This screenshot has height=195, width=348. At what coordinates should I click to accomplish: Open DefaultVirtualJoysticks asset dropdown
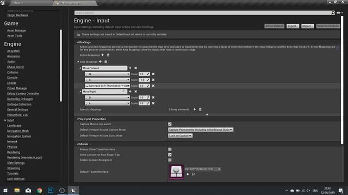click(x=203, y=169)
